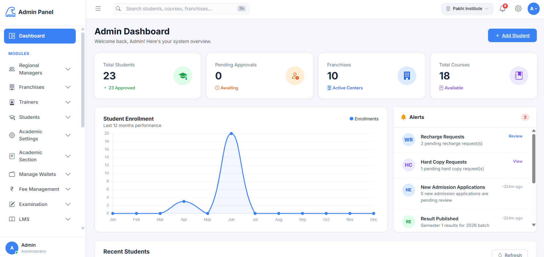This screenshot has width=544, height=257.
Task: Click the Academic Section document icon
Action: tap(12, 156)
